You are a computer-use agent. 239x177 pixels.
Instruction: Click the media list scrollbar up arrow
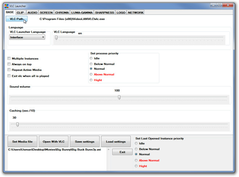point(109,149)
